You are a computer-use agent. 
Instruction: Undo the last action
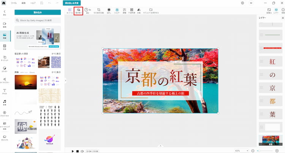pos(50,3)
